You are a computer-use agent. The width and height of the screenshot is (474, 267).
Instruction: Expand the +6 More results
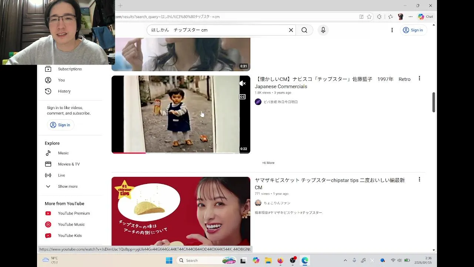pyautogui.click(x=268, y=163)
